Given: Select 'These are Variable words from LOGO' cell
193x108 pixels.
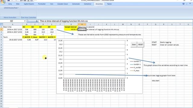Looking at the screenshot, I should 109,35.
